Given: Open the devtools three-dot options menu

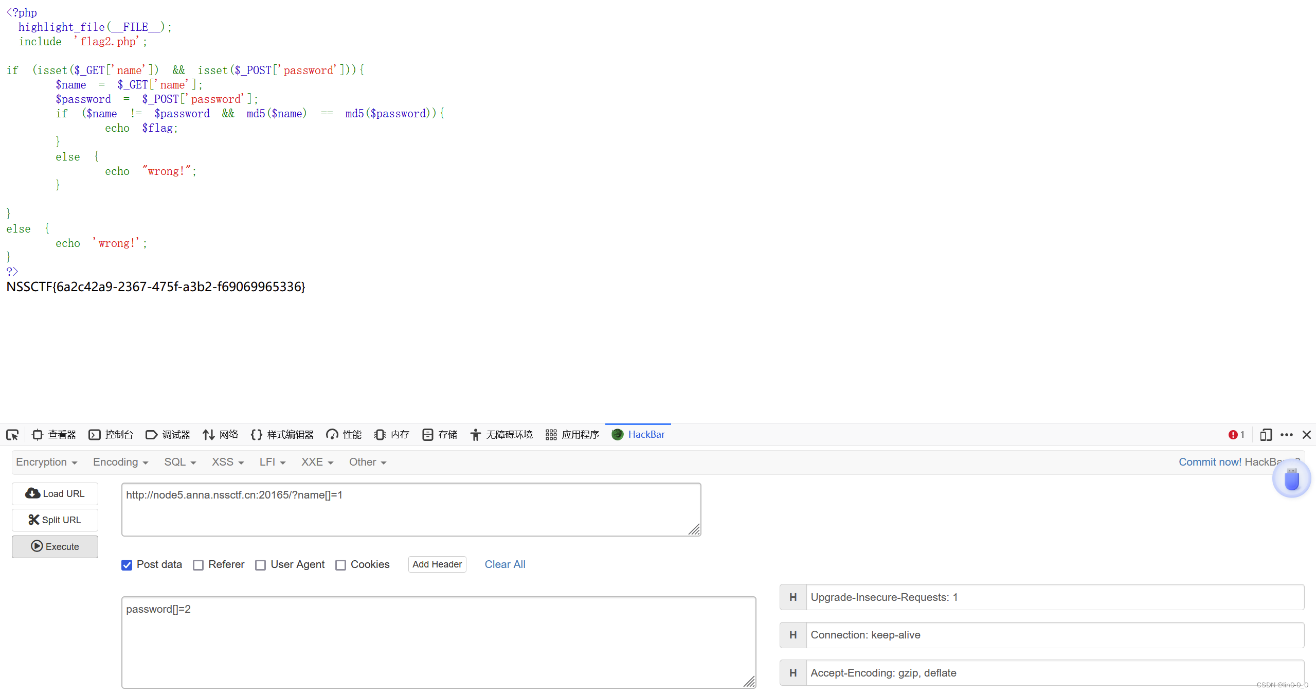Looking at the screenshot, I should (x=1287, y=435).
